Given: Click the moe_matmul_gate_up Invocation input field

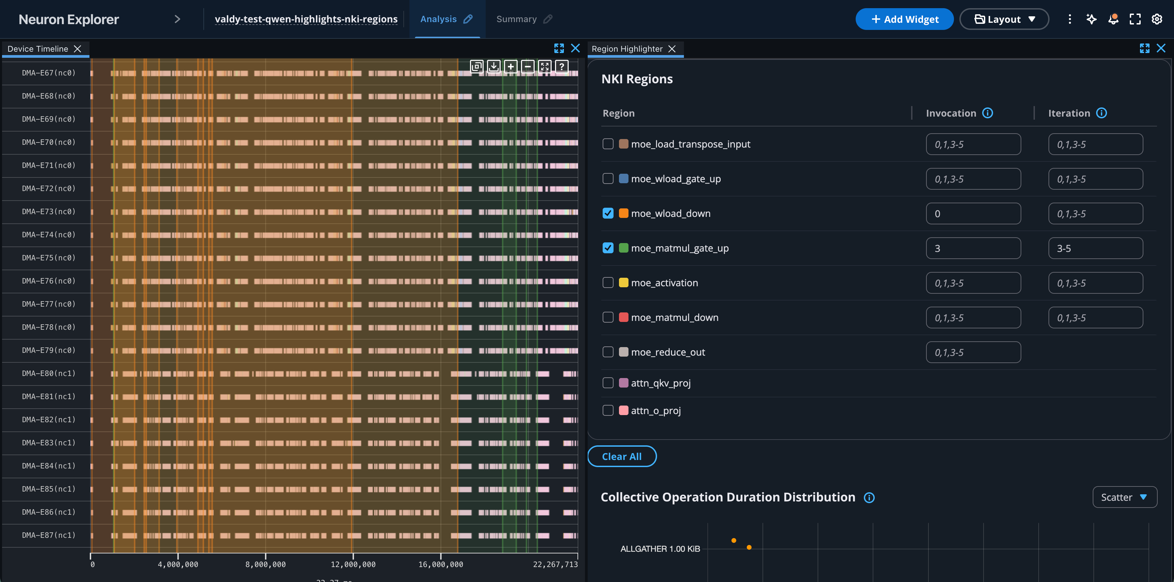Looking at the screenshot, I should (x=973, y=248).
